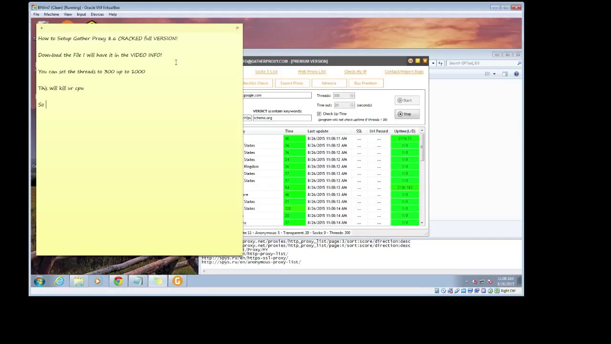
Task: Open the VirtualBox File menu
Action: click(36, 14)
